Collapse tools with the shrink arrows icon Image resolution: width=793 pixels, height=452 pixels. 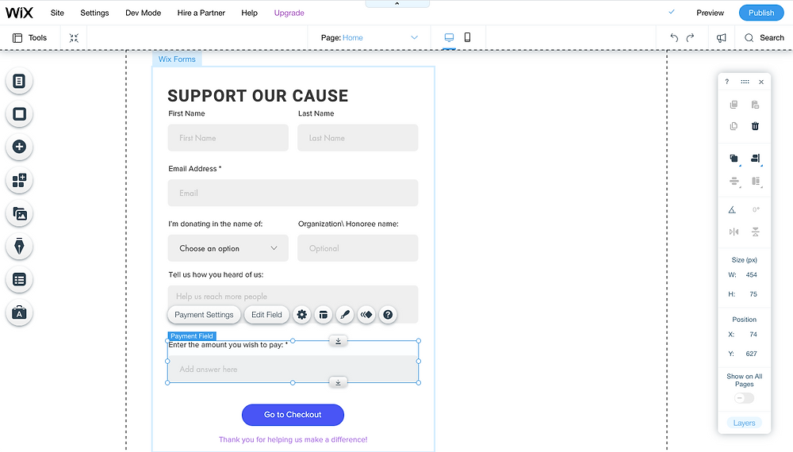pos(74,38)
